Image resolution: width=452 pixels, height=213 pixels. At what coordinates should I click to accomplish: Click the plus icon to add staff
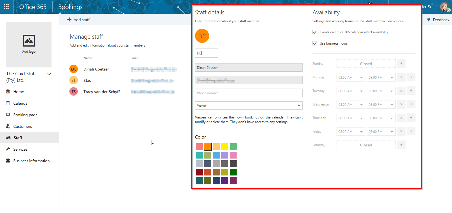[x=69, y=19]
